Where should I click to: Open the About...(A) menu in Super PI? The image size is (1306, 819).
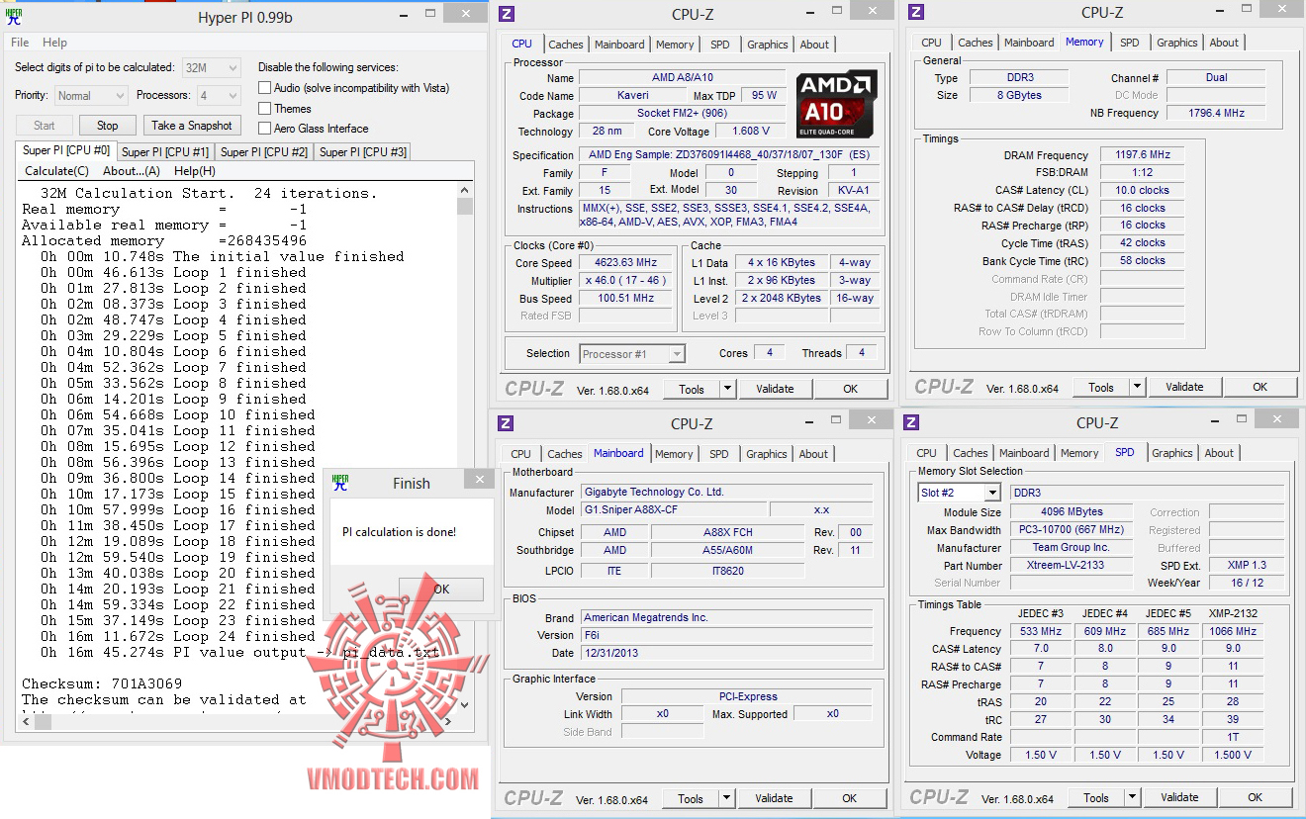[132, 171]
